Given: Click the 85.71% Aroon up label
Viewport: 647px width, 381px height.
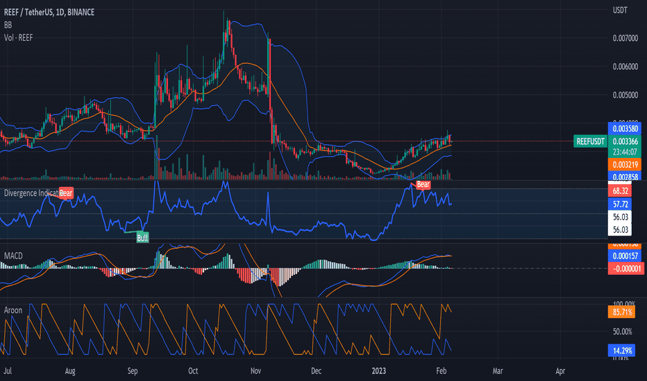Looking at the screenshot, I should point(621,312).
